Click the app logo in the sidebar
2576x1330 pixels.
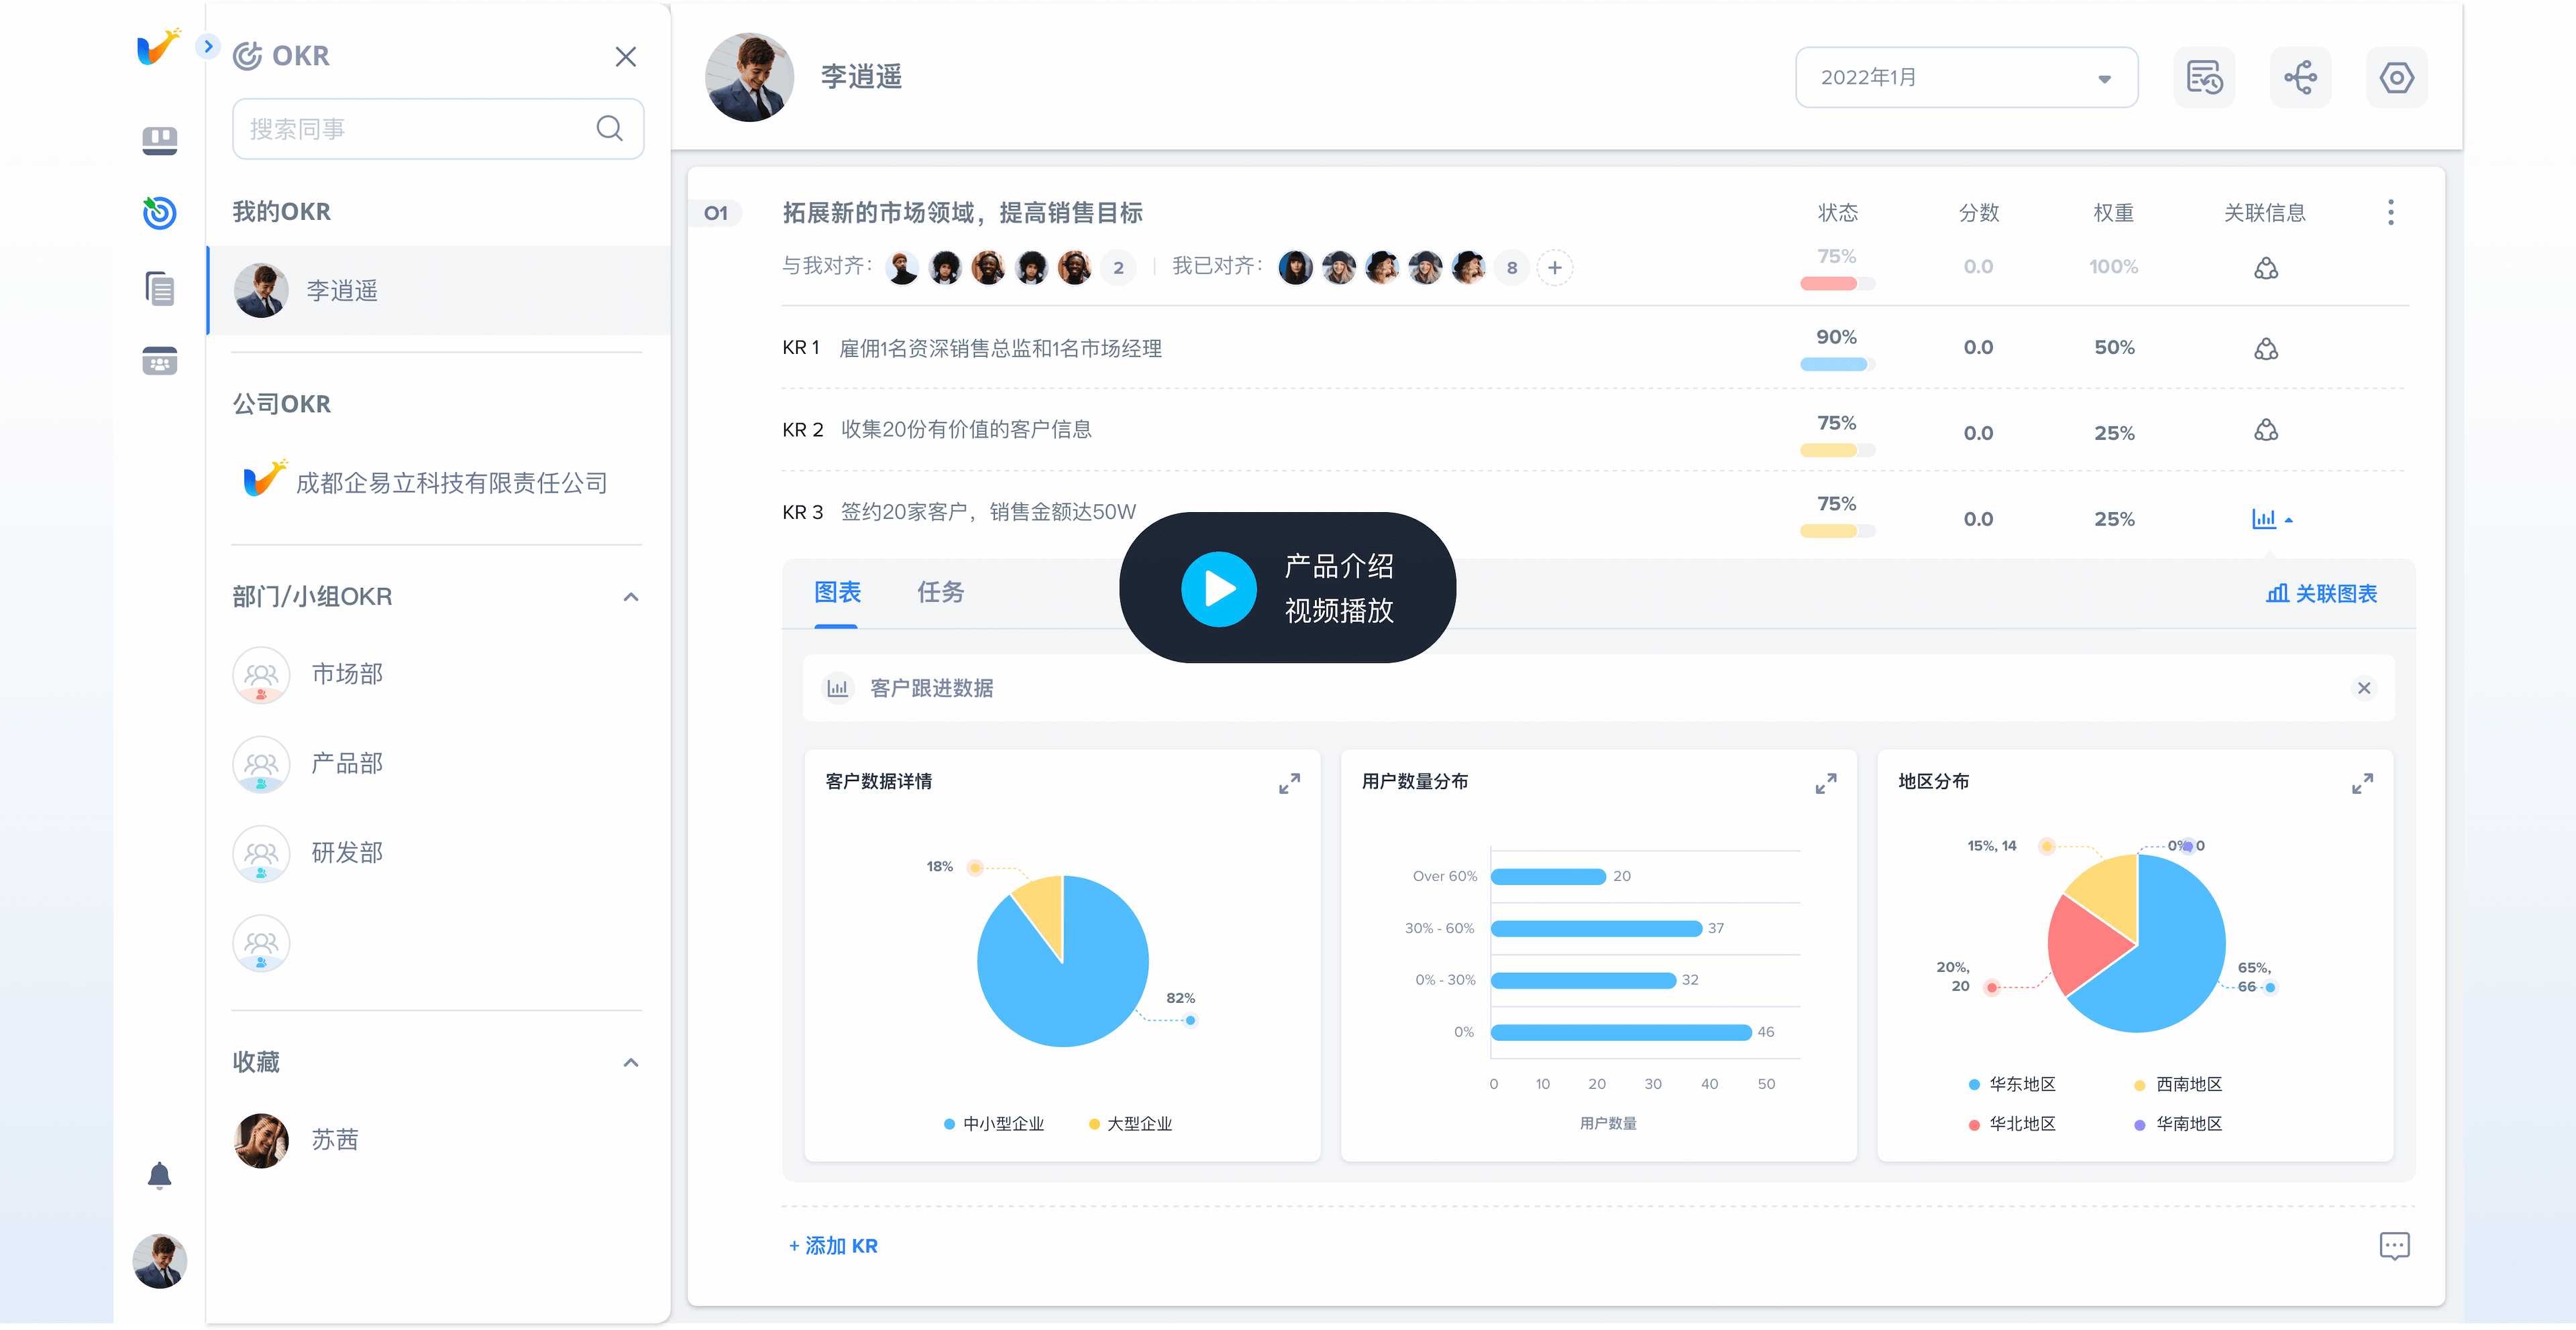point(159,46)
